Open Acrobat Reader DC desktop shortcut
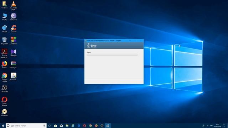The image size is (228, 128). click(5, 53)
